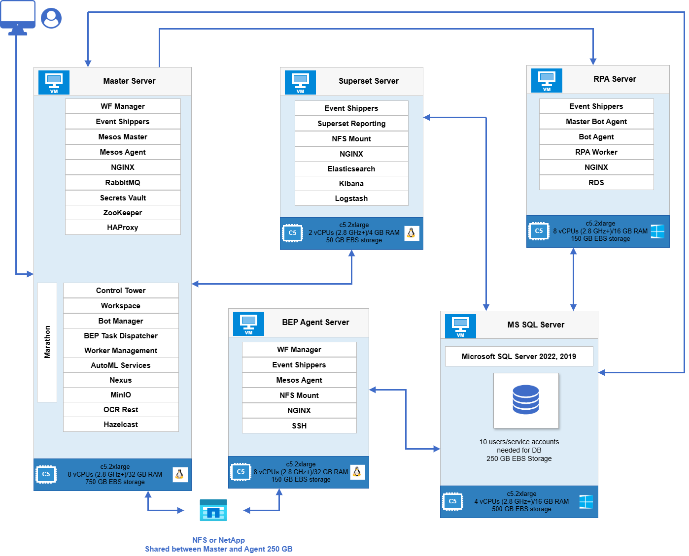Click RPA Worker component box
This screenshot has height=556, width=689.
[596, 152]
